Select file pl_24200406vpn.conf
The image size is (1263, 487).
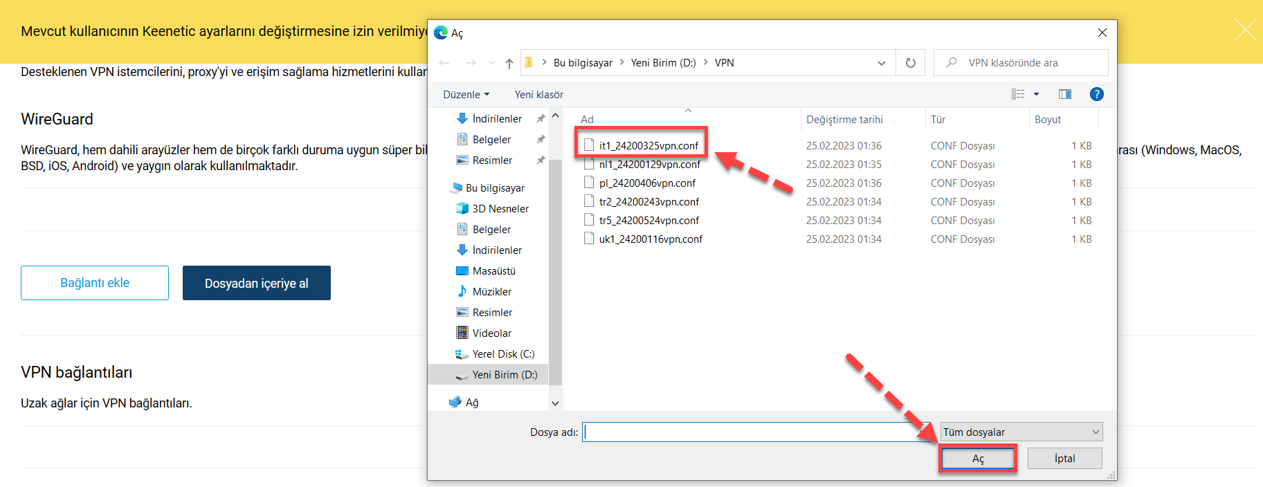tap(647, 183)
